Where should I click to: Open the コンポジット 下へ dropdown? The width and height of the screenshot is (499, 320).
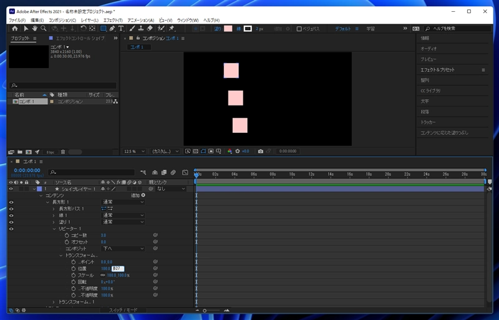124,248
